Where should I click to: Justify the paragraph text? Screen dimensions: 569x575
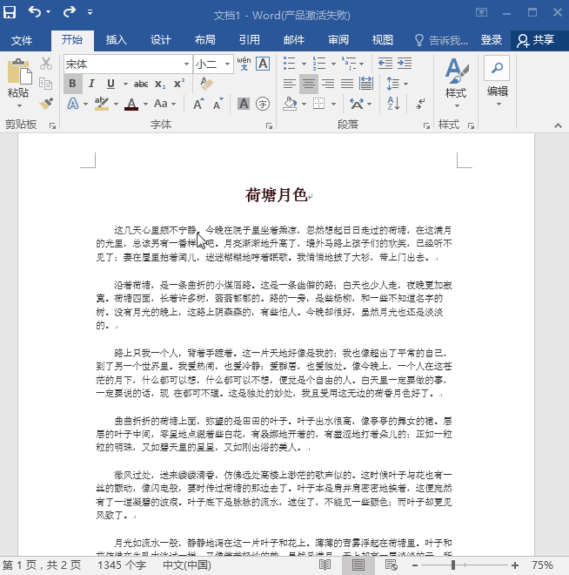point(347,84)
